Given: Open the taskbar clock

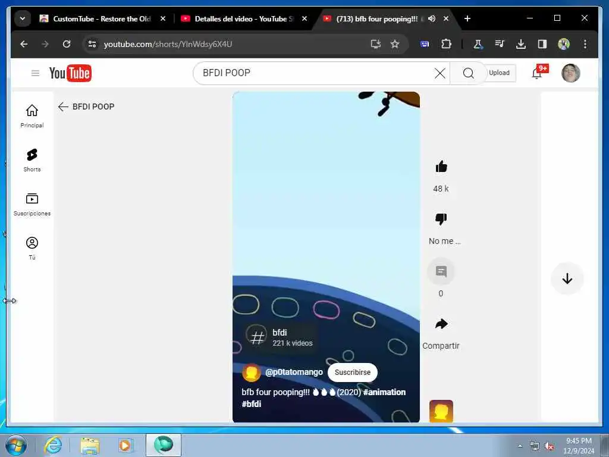Looking at the screenshot, I should 579,446.
